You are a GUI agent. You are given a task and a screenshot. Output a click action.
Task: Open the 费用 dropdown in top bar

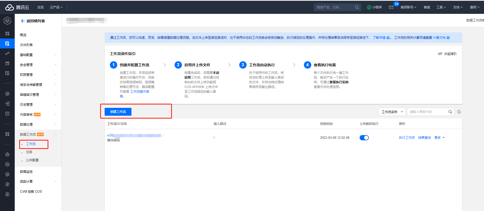coord(475,7)
